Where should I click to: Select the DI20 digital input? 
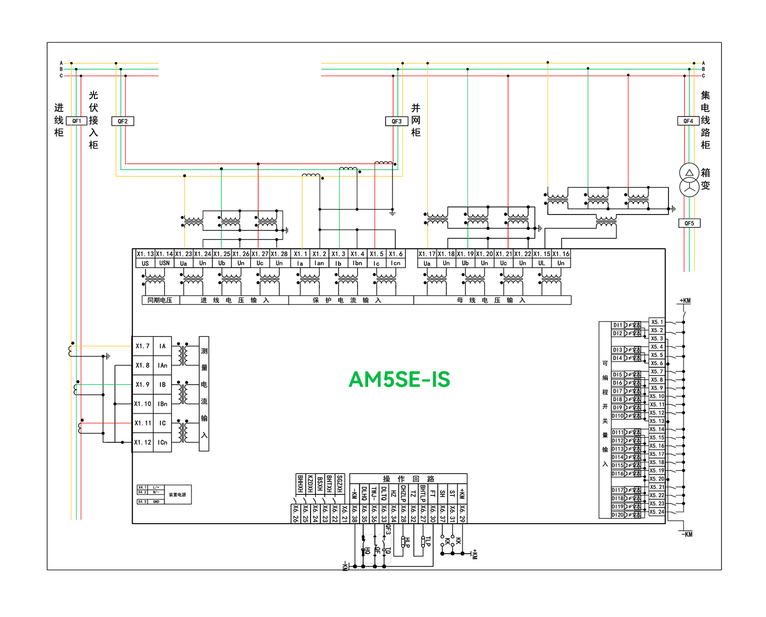[618, 515]
